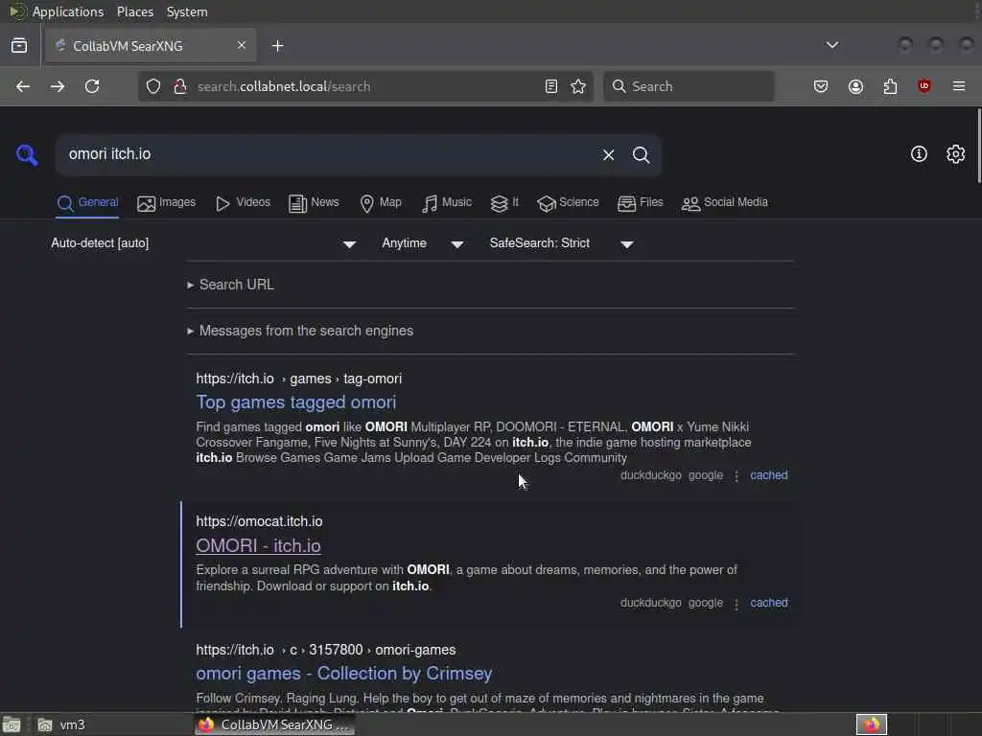Open cached link for Top games result
Viewport: 982px width, 736px height.
click(769, 475)
